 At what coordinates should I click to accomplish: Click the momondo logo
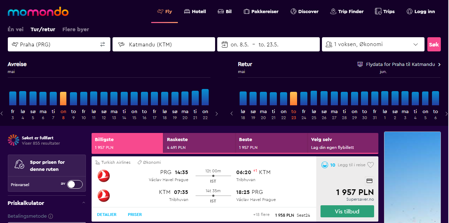coord(38,12)
